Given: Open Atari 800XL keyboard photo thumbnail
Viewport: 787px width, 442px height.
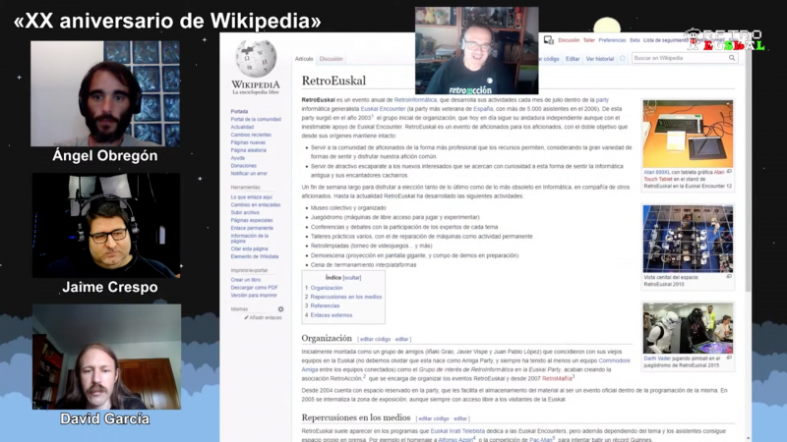Looking at the screenshot, I should 688,134.
